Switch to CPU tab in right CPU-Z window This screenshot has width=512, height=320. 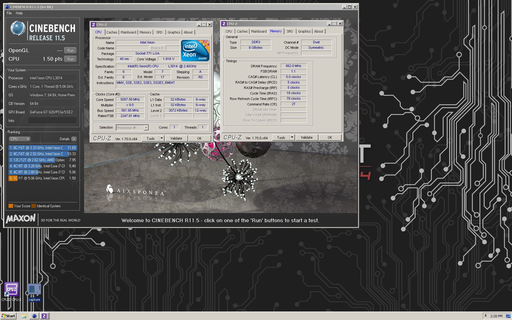229,31
